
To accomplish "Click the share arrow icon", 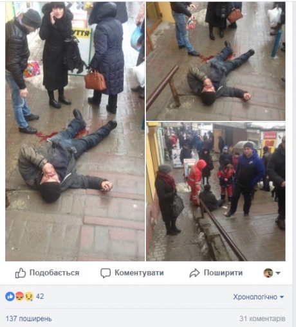I will tap(194, 273).
